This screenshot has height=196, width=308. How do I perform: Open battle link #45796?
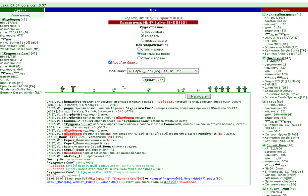tap(171, 182)
